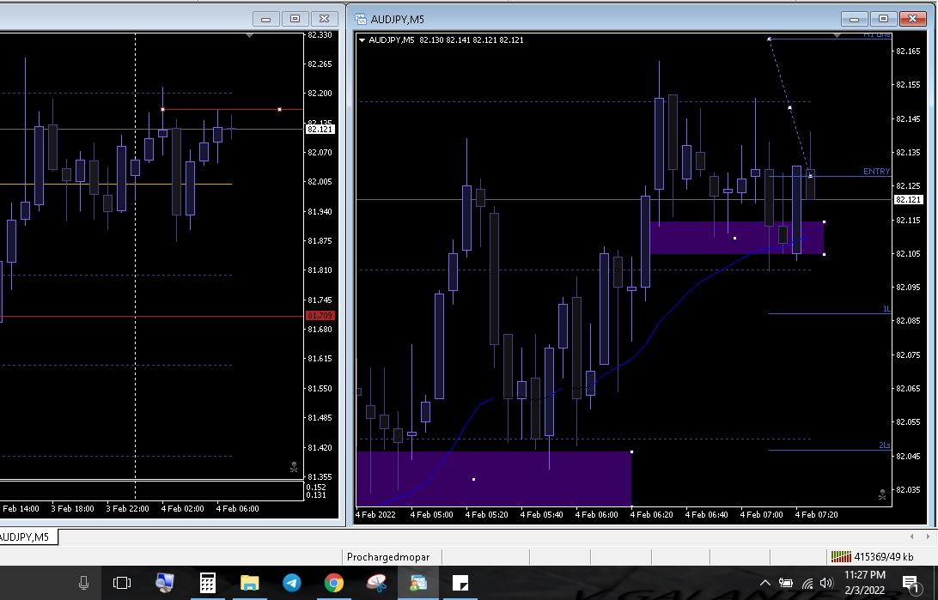Click the chart shift triangle on the right chart
Viewport: 938px width, 600px height.
pos(838,36)
